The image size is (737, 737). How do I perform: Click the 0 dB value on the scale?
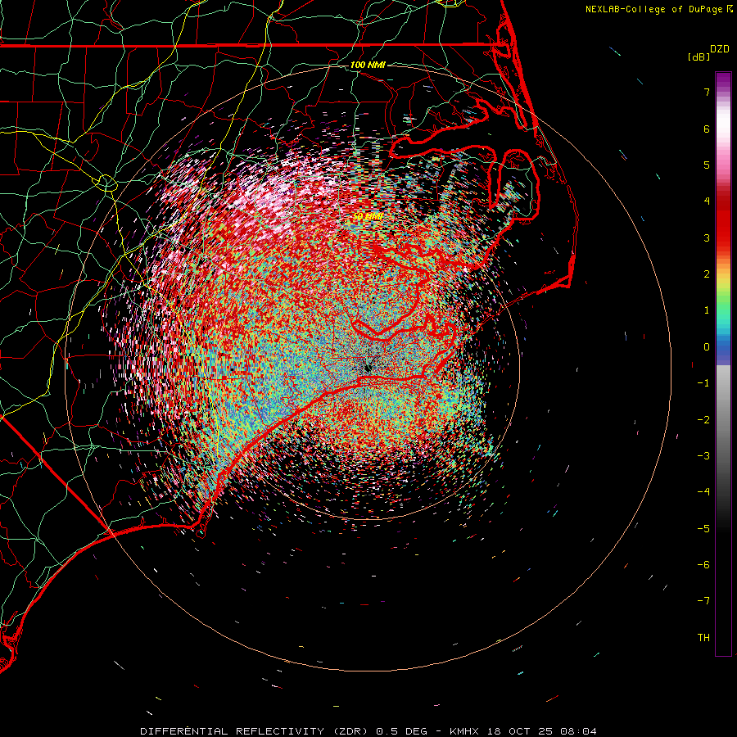point(707,347)
